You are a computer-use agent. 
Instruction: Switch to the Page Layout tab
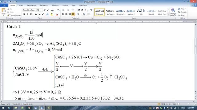pos(31,5)
